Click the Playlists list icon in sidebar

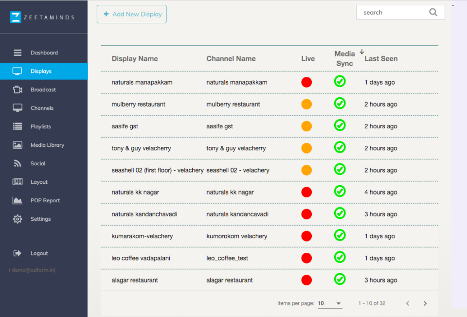(x=18, y=126)
